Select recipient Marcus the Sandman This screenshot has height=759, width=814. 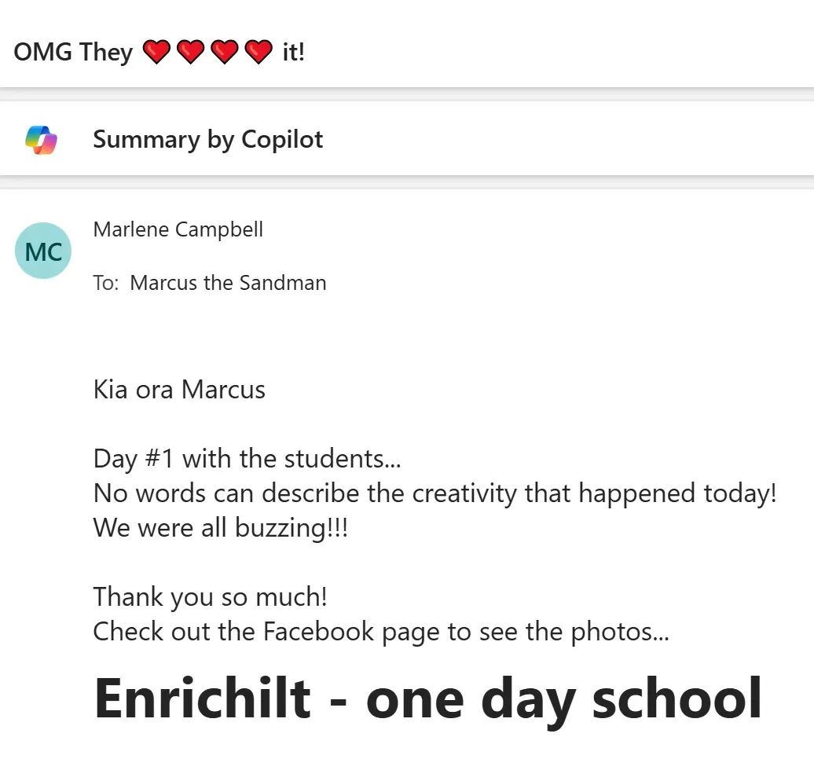(x=228, y=283)
